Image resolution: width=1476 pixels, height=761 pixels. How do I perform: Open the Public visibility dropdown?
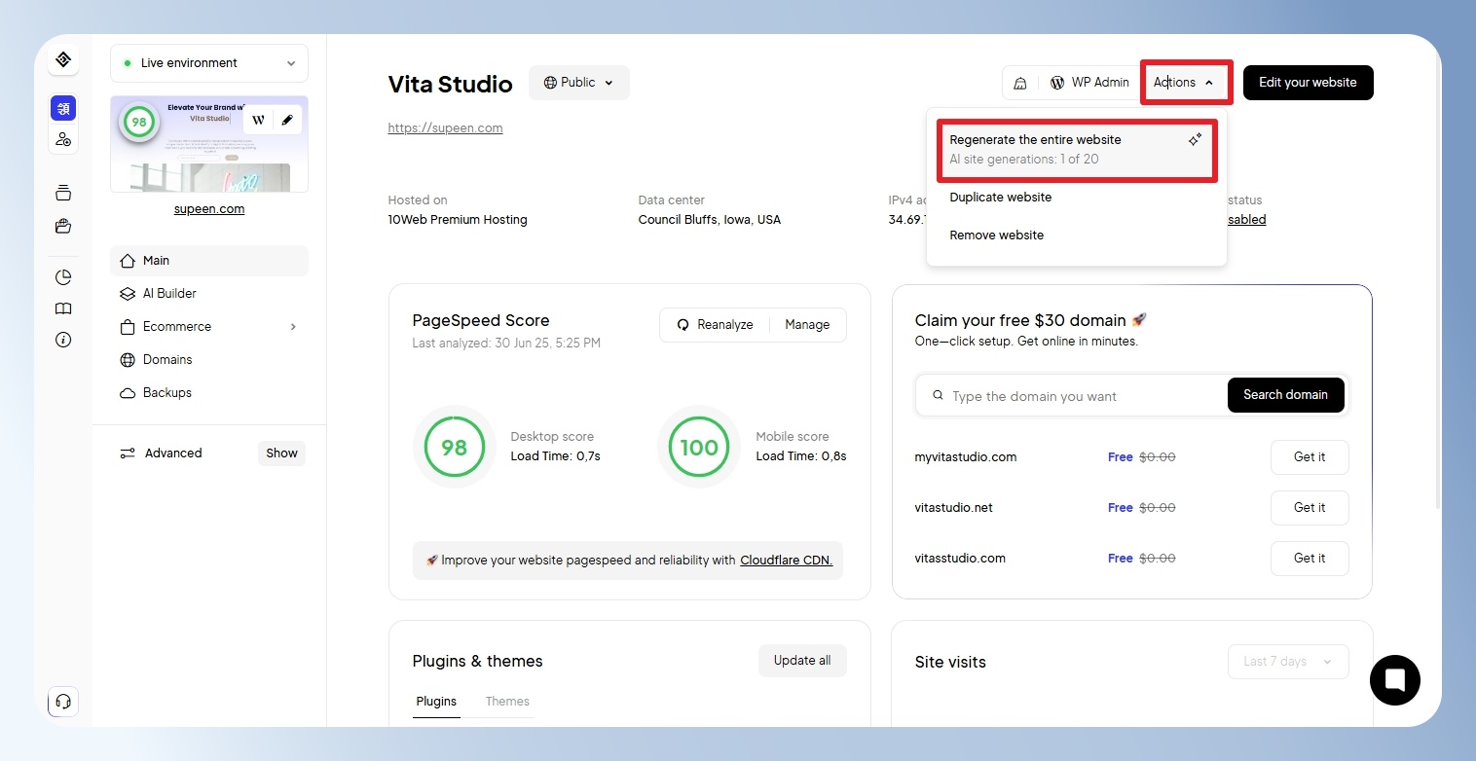coord(579,83)
